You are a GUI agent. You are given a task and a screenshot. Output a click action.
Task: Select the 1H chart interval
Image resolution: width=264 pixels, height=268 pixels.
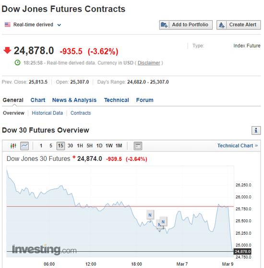(80, 146)
